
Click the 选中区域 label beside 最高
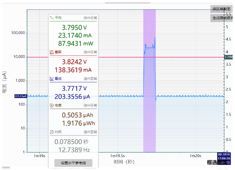point(90,52)
